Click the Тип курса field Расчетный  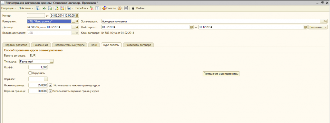coord(34,61)
